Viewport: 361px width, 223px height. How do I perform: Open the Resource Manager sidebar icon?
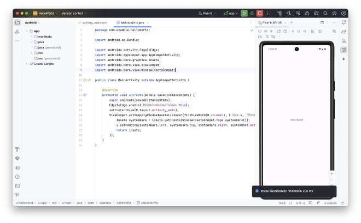click(18, 32)
